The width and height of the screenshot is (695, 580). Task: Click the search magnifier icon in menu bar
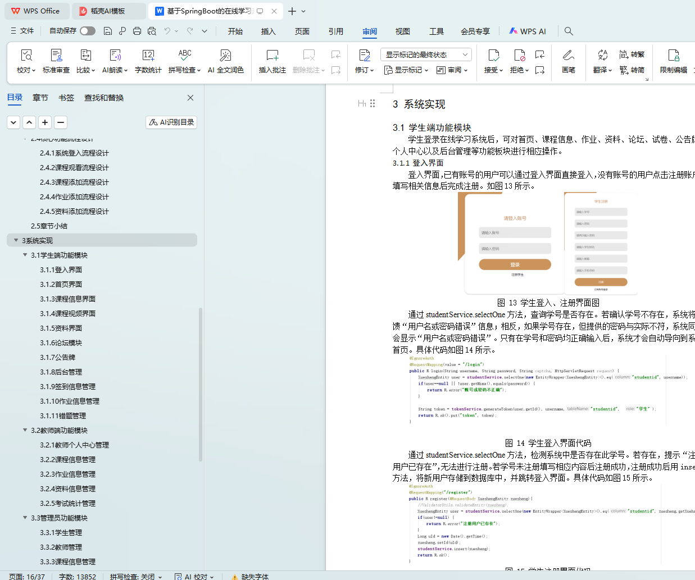pos(569,31)
